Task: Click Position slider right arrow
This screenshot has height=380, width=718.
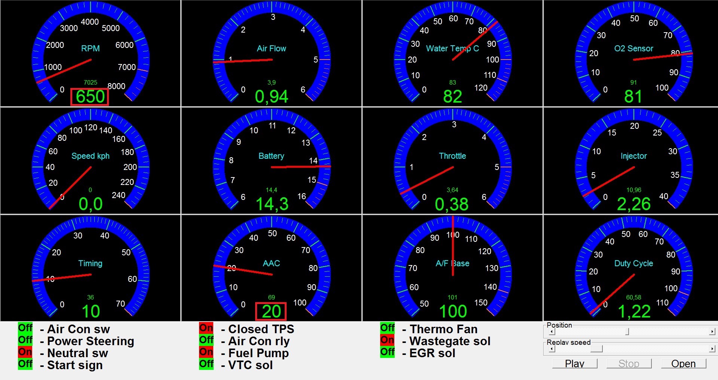Action: (x=712, y=332)
